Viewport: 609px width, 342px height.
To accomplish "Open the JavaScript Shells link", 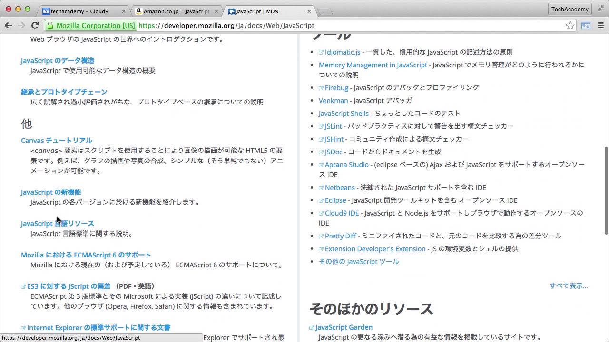I will pos(344,113).
